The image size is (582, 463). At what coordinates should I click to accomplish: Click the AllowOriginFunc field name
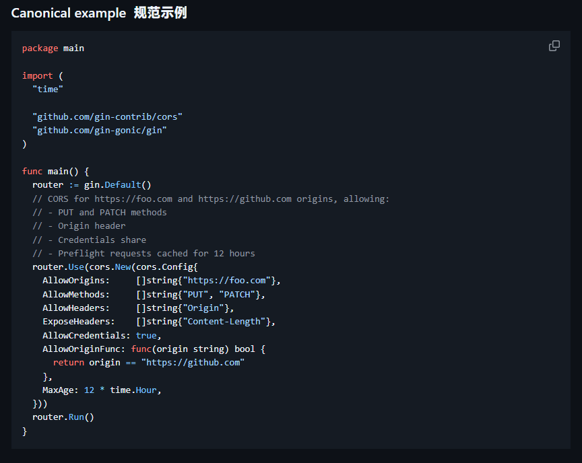(x=84, y=349)
